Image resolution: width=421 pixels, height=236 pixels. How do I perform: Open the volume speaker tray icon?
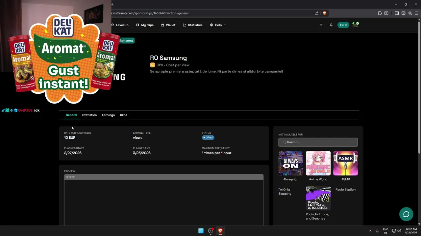399,231
